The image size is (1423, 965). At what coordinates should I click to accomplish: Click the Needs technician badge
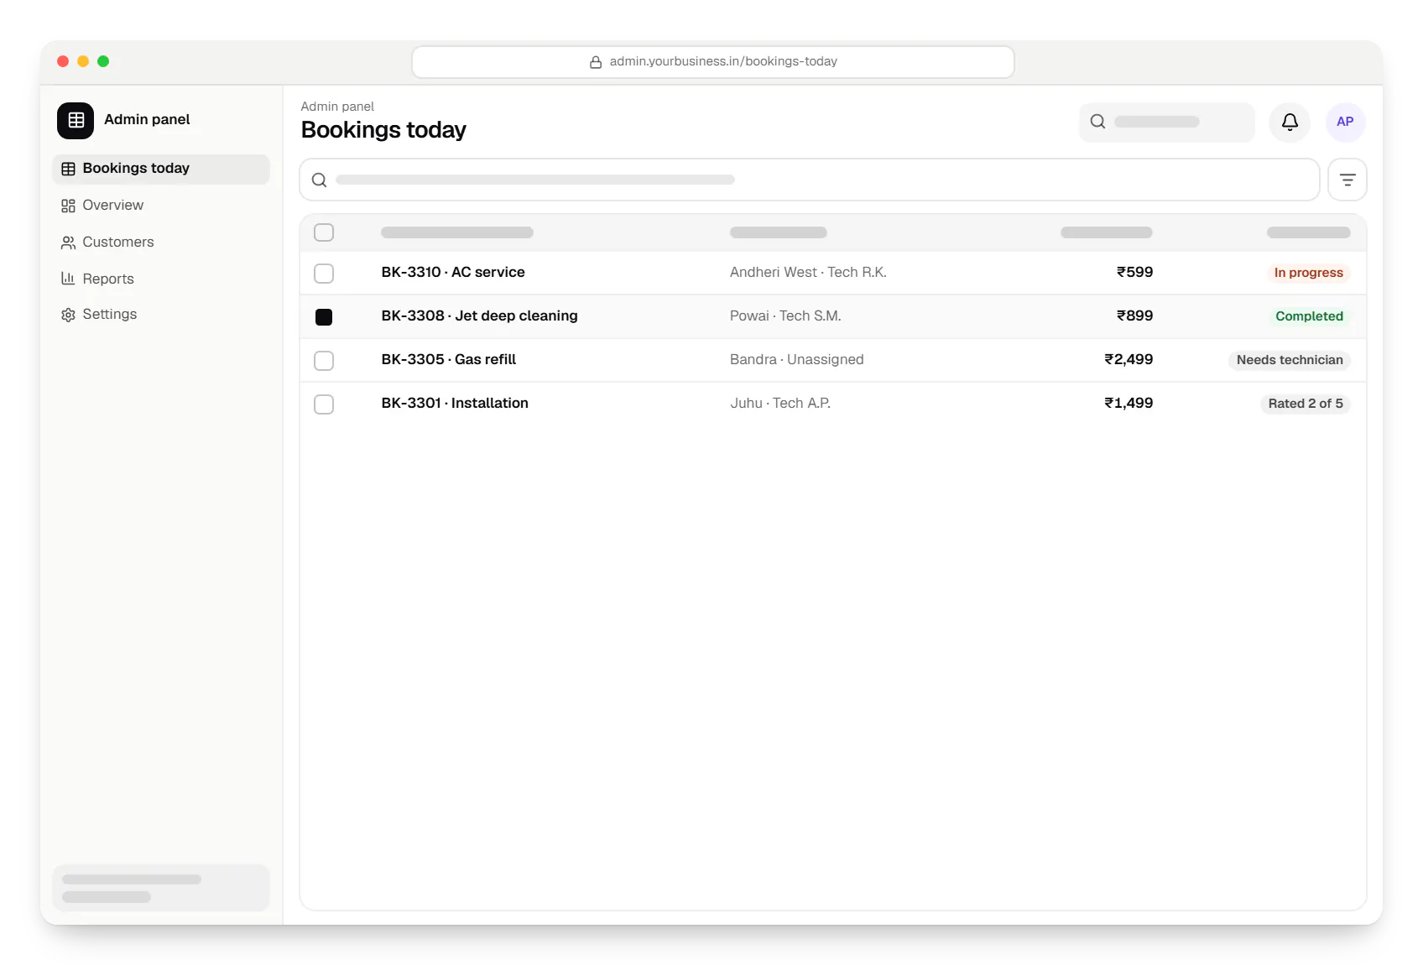pyautogui.click(x=1290, y=360)
